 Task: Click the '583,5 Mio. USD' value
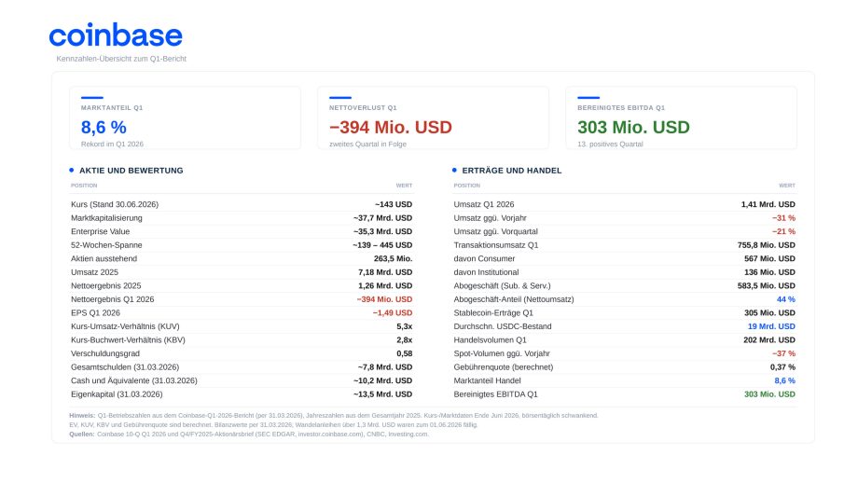767,286
